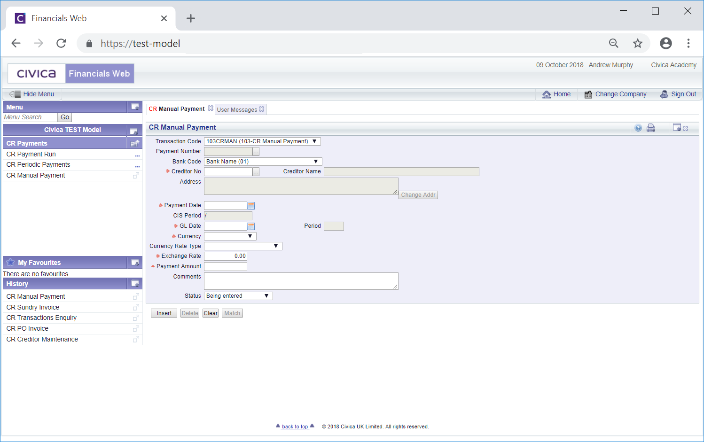Viewport: 704px width, 442px height.
Task: Open the Payment Date calendar picker
Action: (251, 206)
